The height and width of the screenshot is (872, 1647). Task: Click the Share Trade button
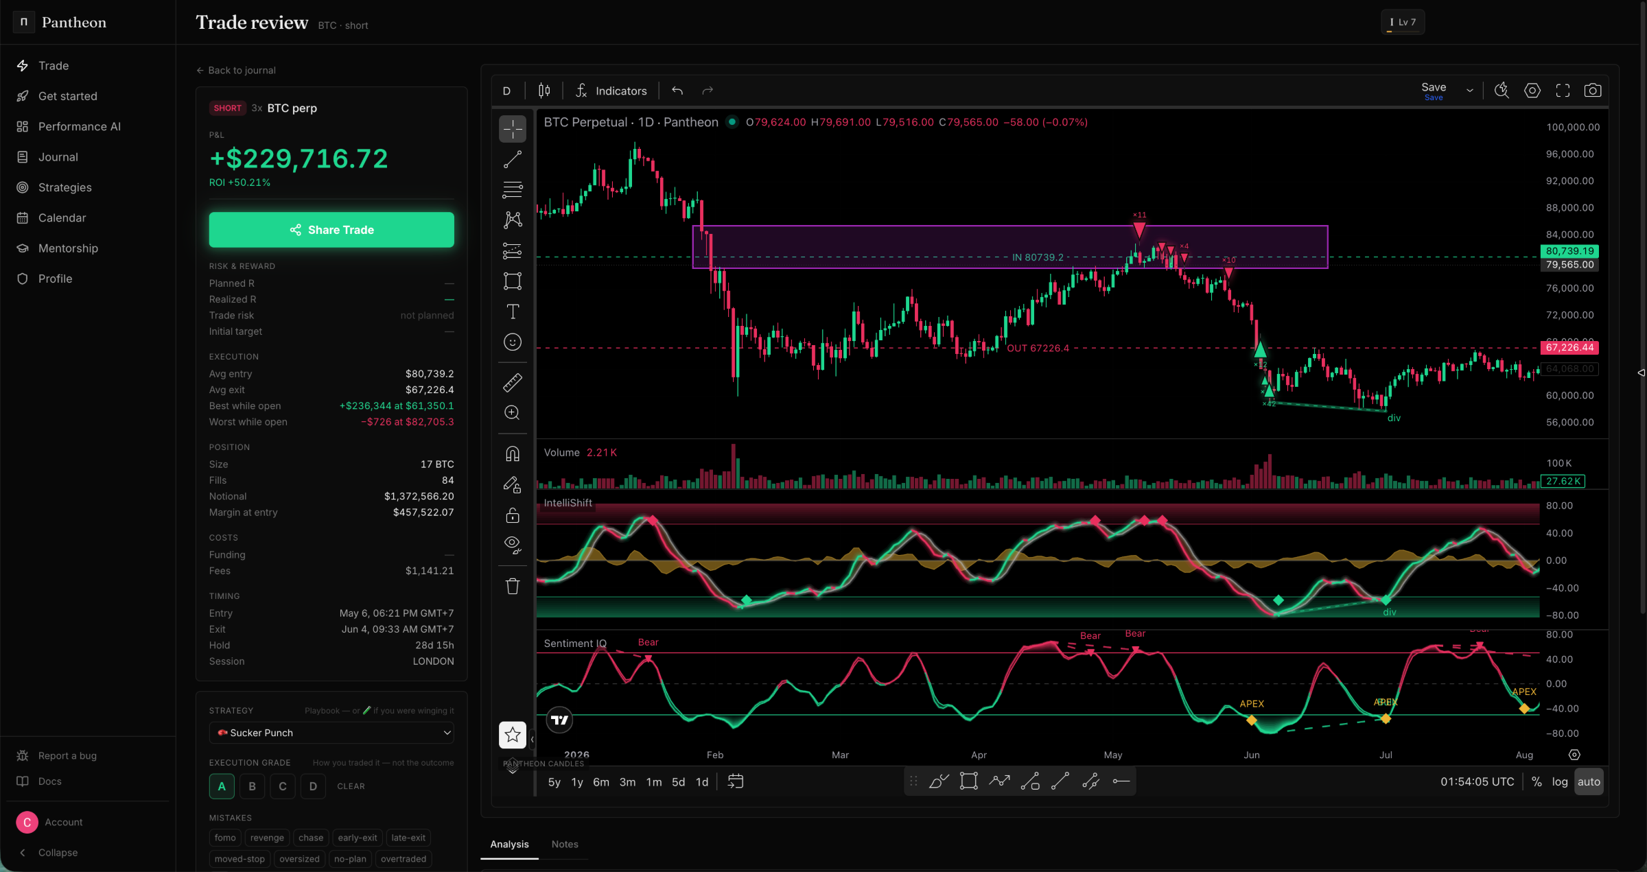pyautogui.click(x=331, y=230)
